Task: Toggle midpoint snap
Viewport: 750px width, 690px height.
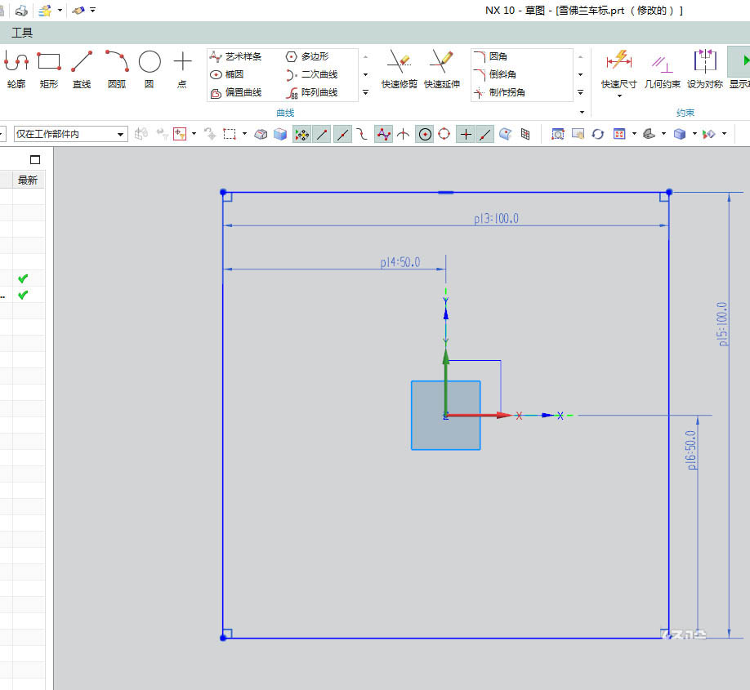Action: click(x=342, y=135)
